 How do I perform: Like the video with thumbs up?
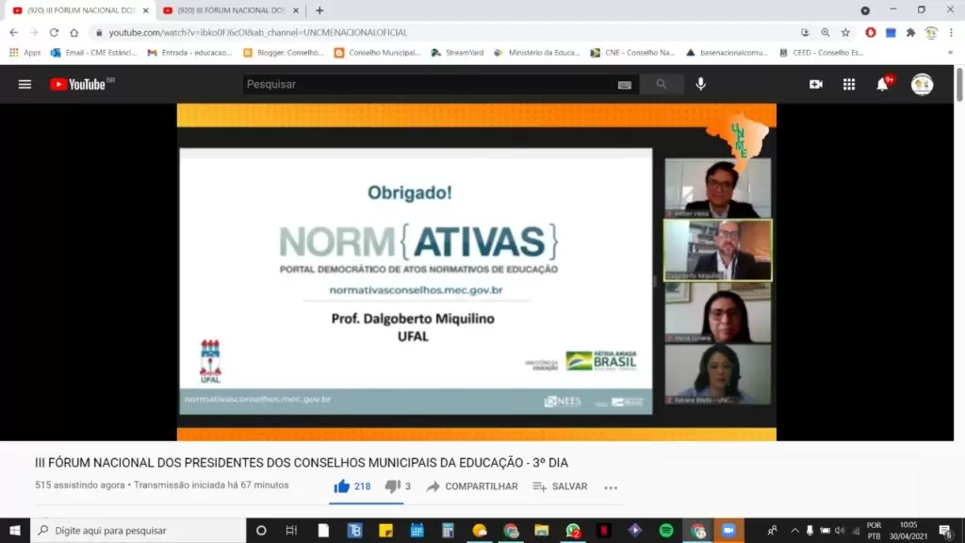pyautogui.click(x=342, y=486)
